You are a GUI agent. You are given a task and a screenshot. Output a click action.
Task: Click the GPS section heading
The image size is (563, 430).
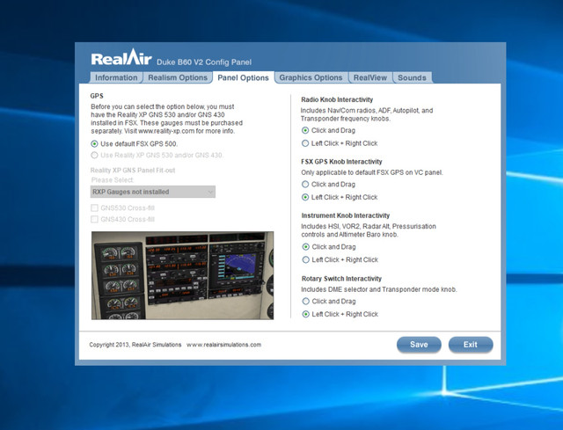97,96
